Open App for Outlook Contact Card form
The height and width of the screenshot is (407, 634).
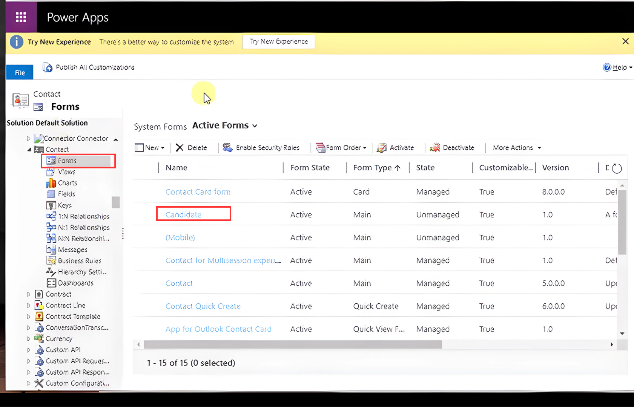click(x=218, y=329)
